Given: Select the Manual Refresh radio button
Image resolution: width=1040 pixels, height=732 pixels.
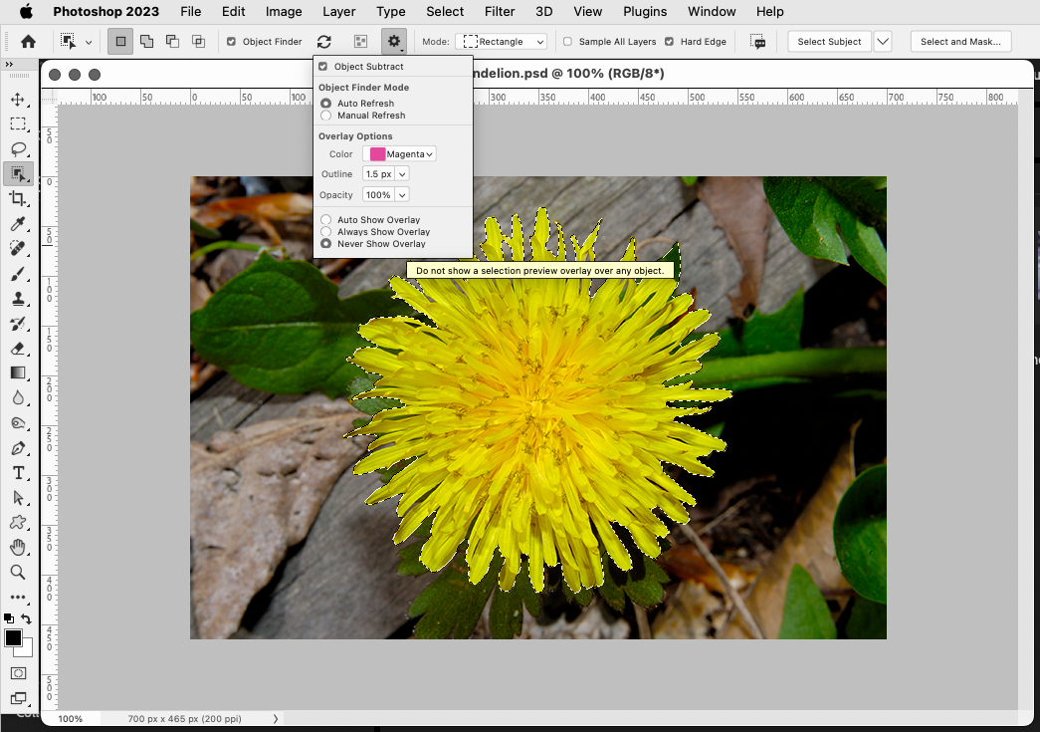Looking at the screenshot, I should click(x=325, y=115).
